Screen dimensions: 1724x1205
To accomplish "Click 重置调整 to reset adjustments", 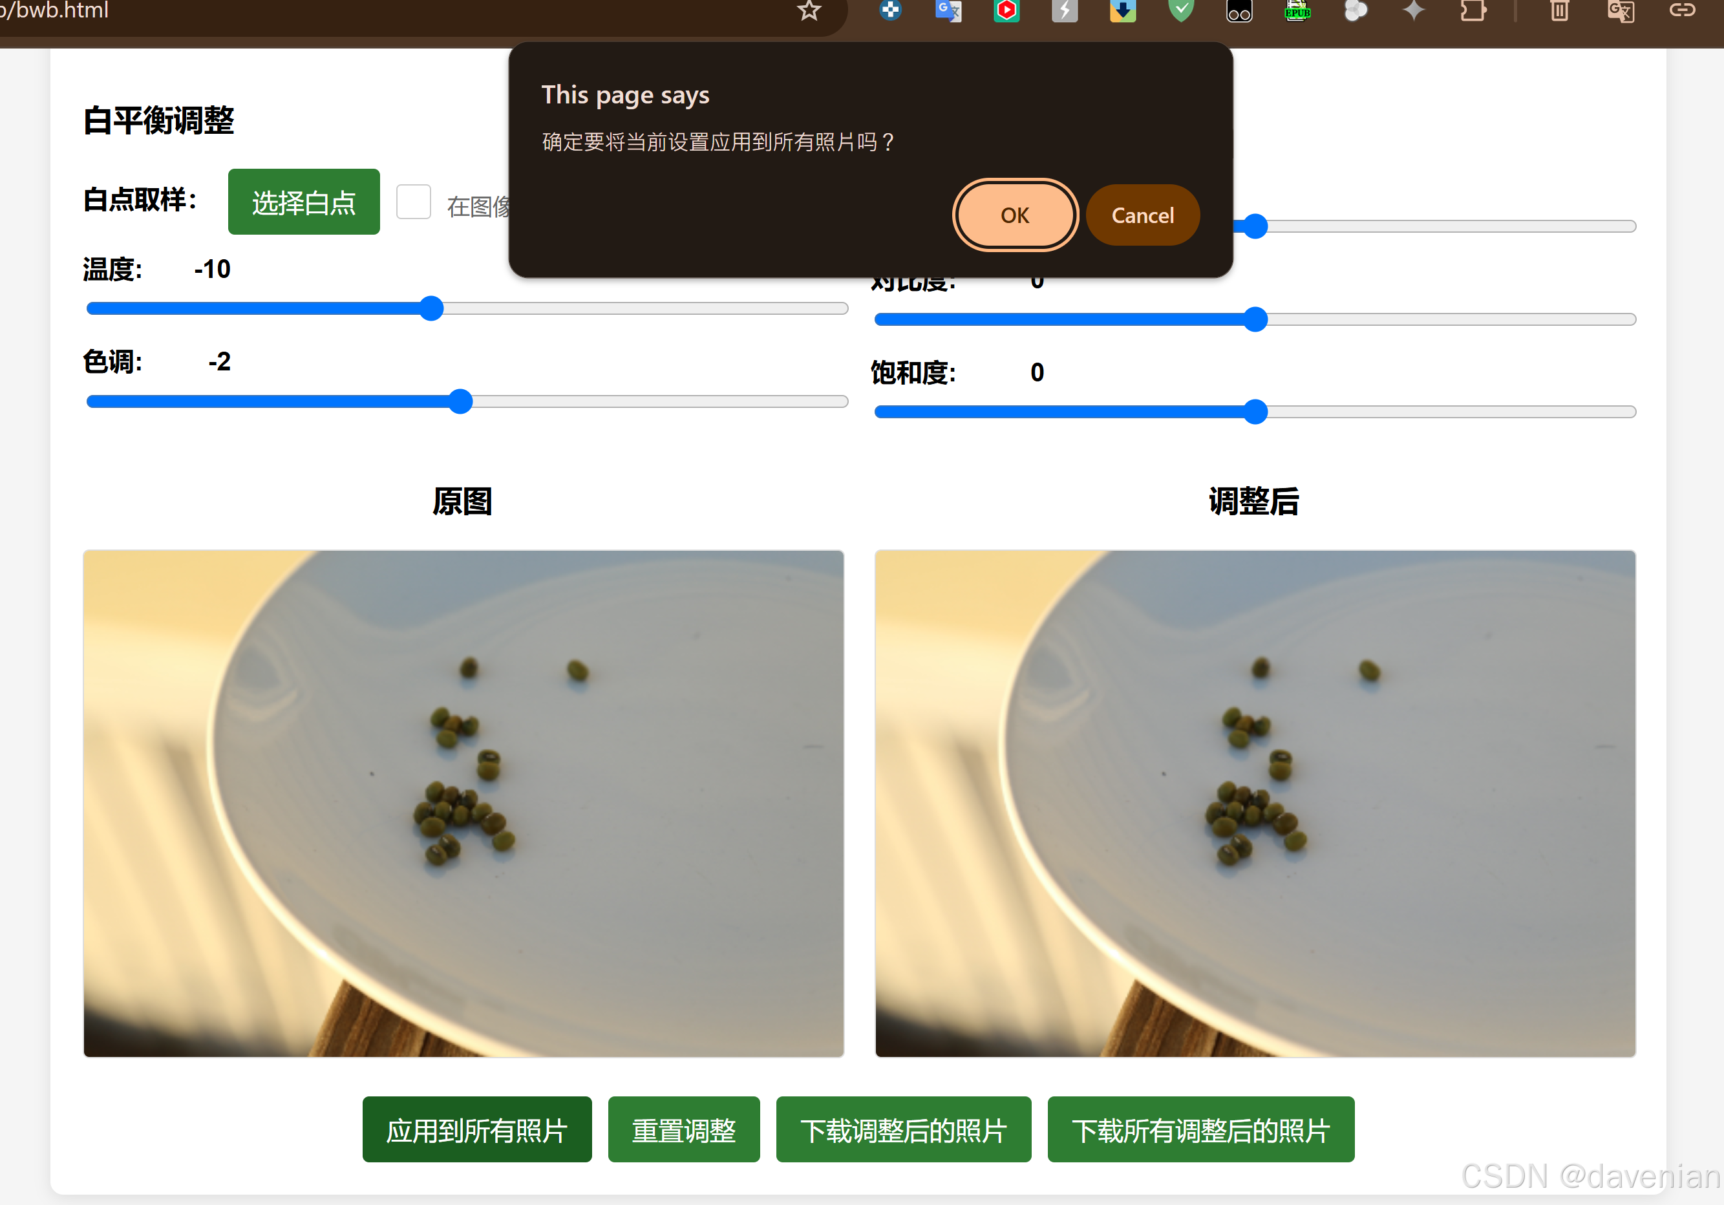I will click(683, 1130).
